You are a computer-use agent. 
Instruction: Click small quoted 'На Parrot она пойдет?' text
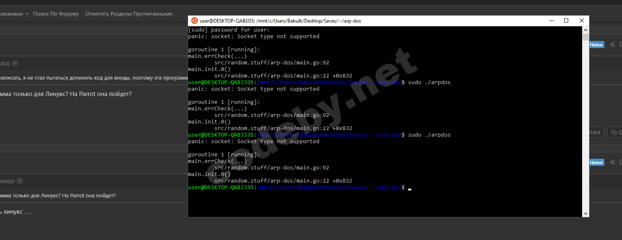point(89,196)
